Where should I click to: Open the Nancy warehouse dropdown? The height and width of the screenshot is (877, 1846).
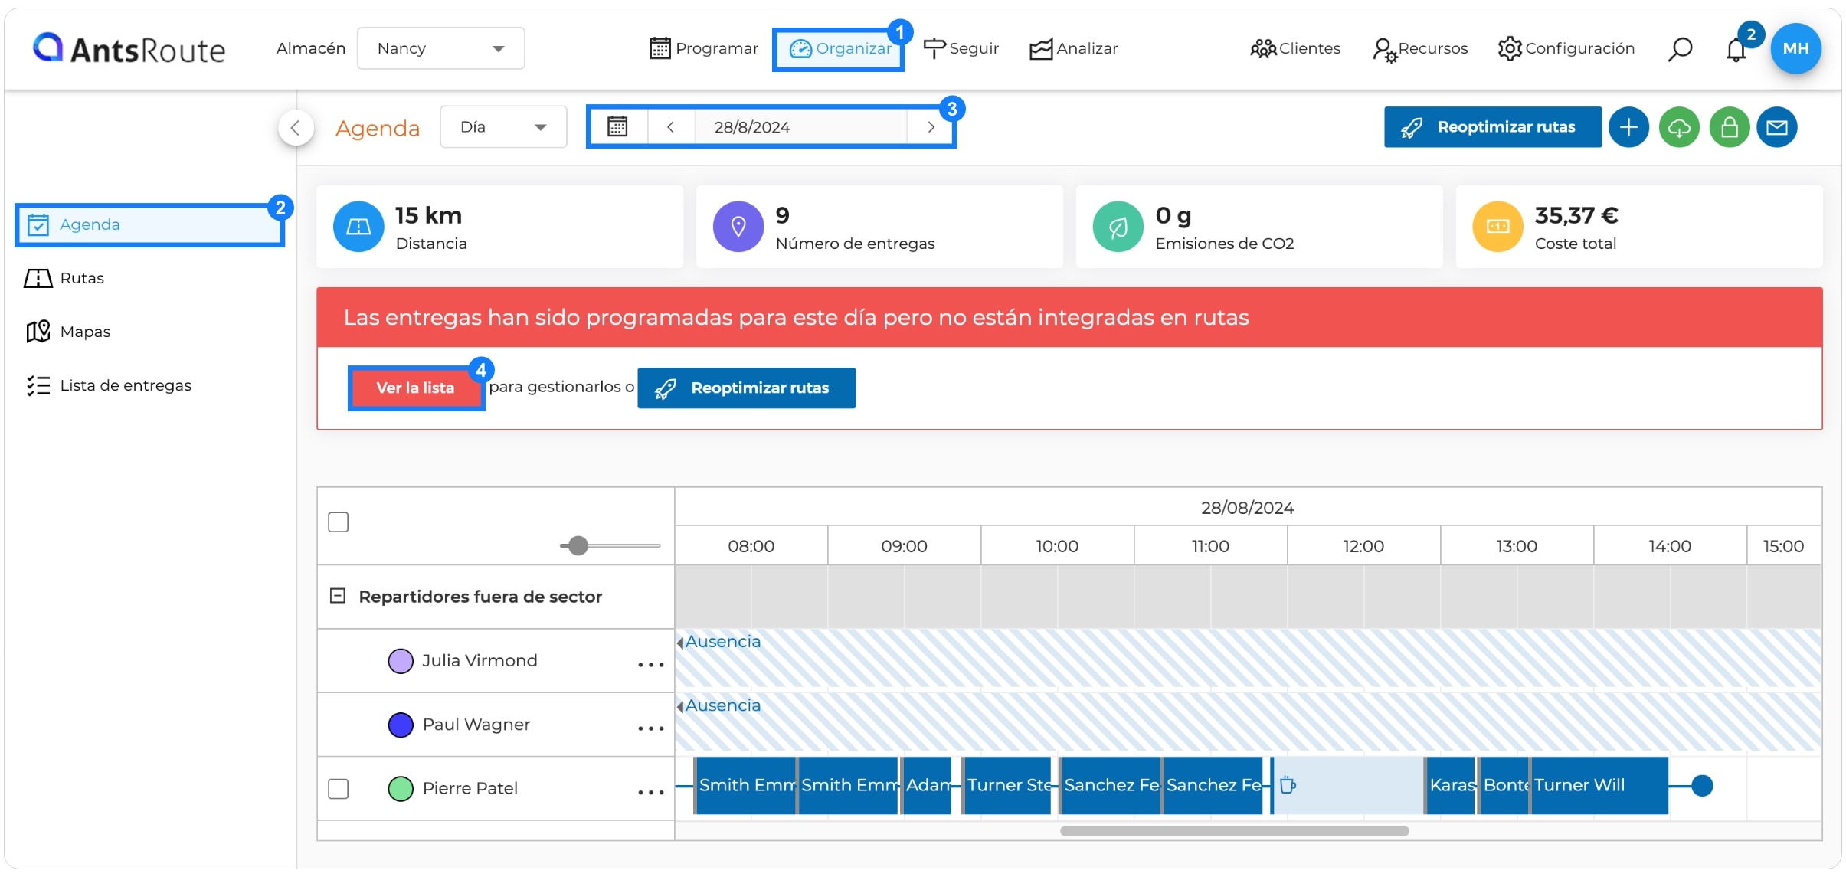pyautogui.click(x=440, y=48)
